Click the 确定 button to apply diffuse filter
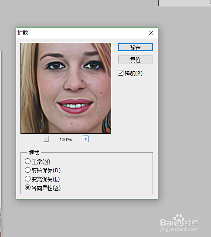Image resolution: width=211 pixels, height=237 pixels. coord(135,47)
